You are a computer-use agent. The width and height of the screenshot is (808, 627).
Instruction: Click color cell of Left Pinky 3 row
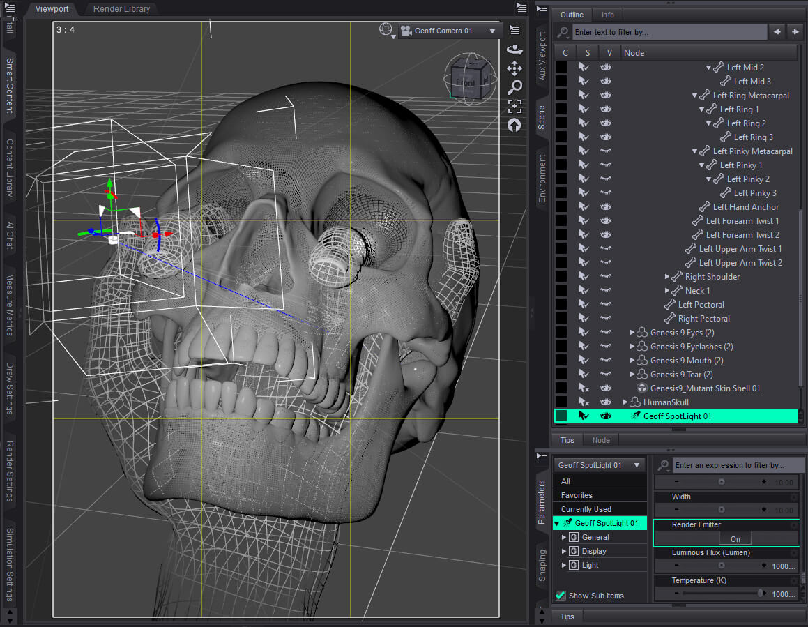point(561,192)
